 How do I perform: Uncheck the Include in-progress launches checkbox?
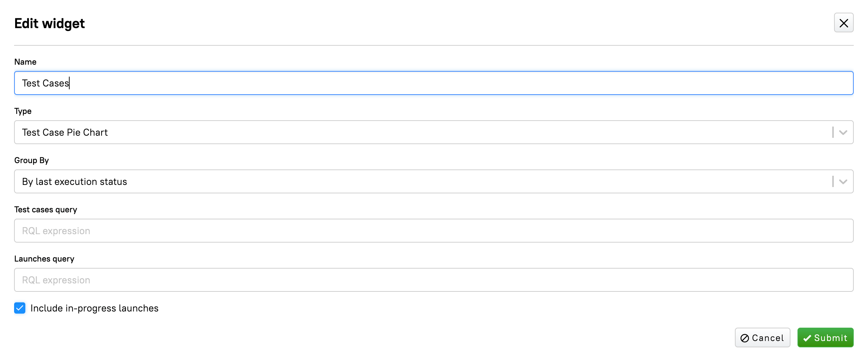20,308
